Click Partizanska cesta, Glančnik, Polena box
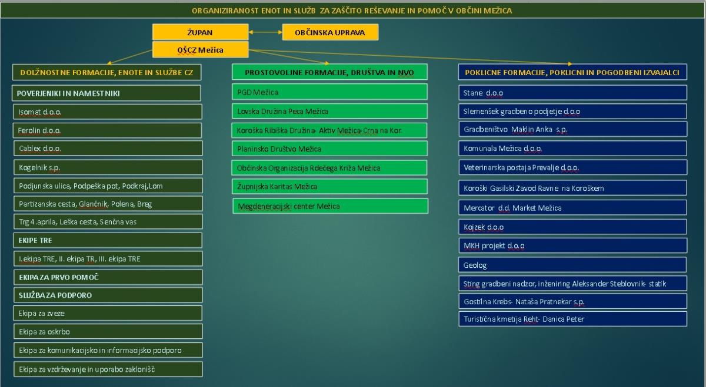 coord(108,204)
